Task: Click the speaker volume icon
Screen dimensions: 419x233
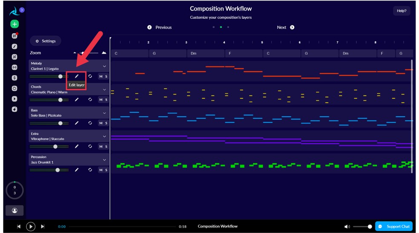Action: [x=347, y=227]
